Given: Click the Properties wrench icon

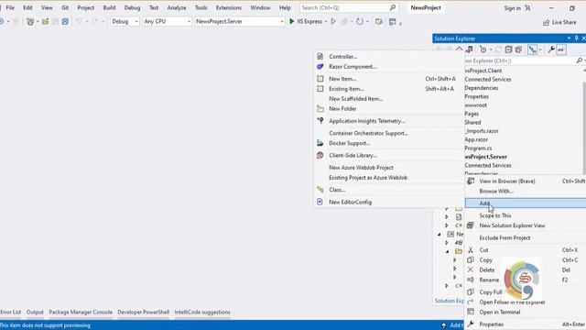Looking at the screenshot, I should (551, 49).
